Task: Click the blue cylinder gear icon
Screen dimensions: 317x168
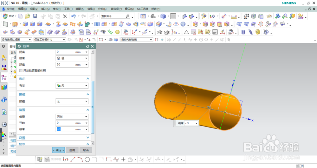Action: point(243,32)
